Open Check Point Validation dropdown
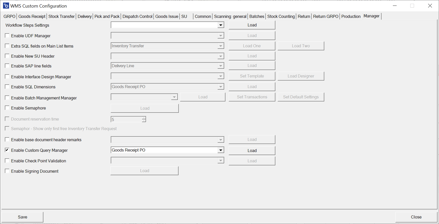 click(x=221, y=160)
